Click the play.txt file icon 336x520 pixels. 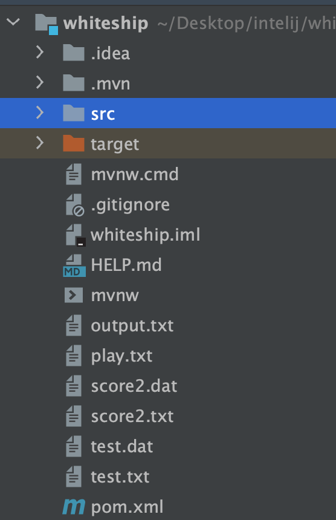74,355
